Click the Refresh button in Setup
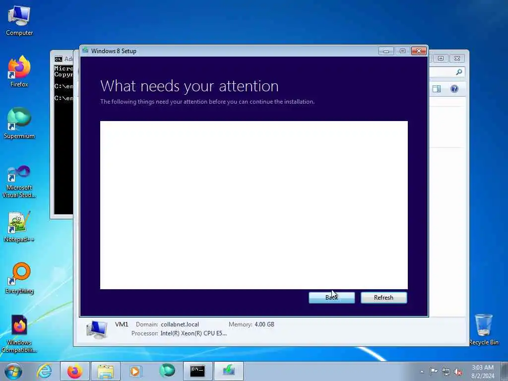 click(x=383, y=298)
